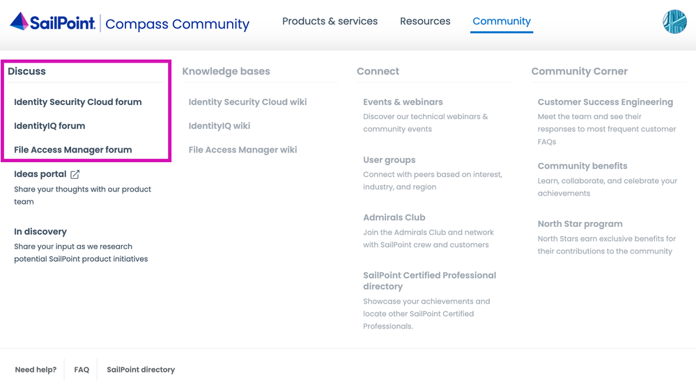
Task: Open the user profile avatar
Action: [x=674, y=22]
